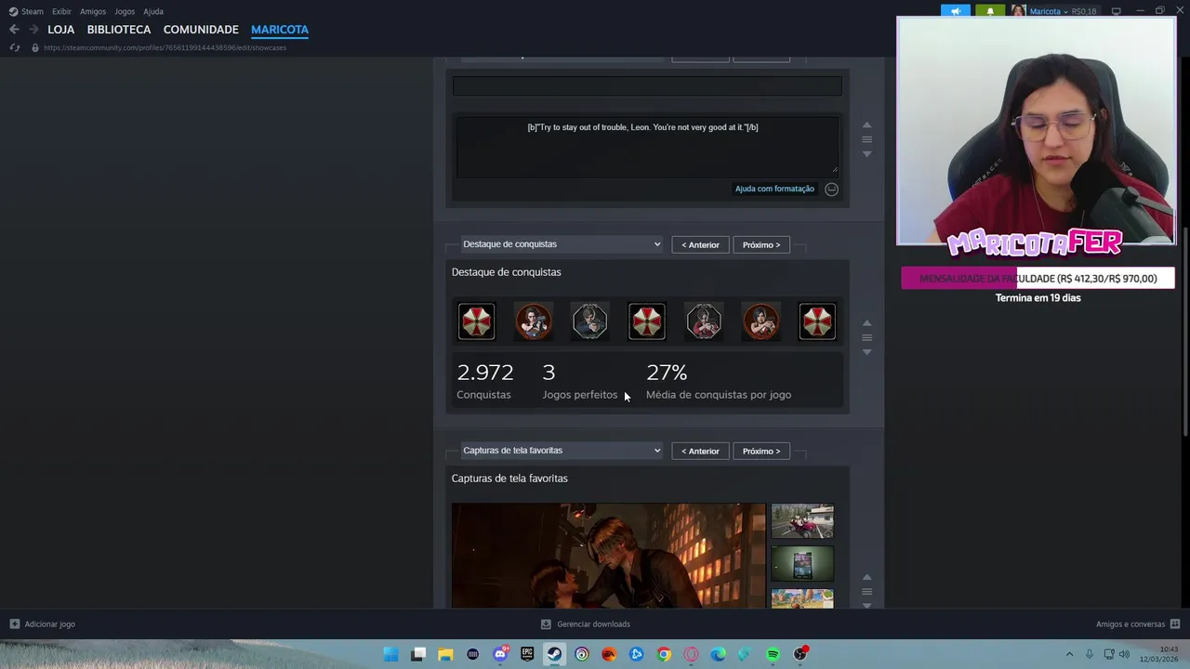Open the Amigos menu
1190x669 pixels.
pyautogui.click(x=93, y=11)
